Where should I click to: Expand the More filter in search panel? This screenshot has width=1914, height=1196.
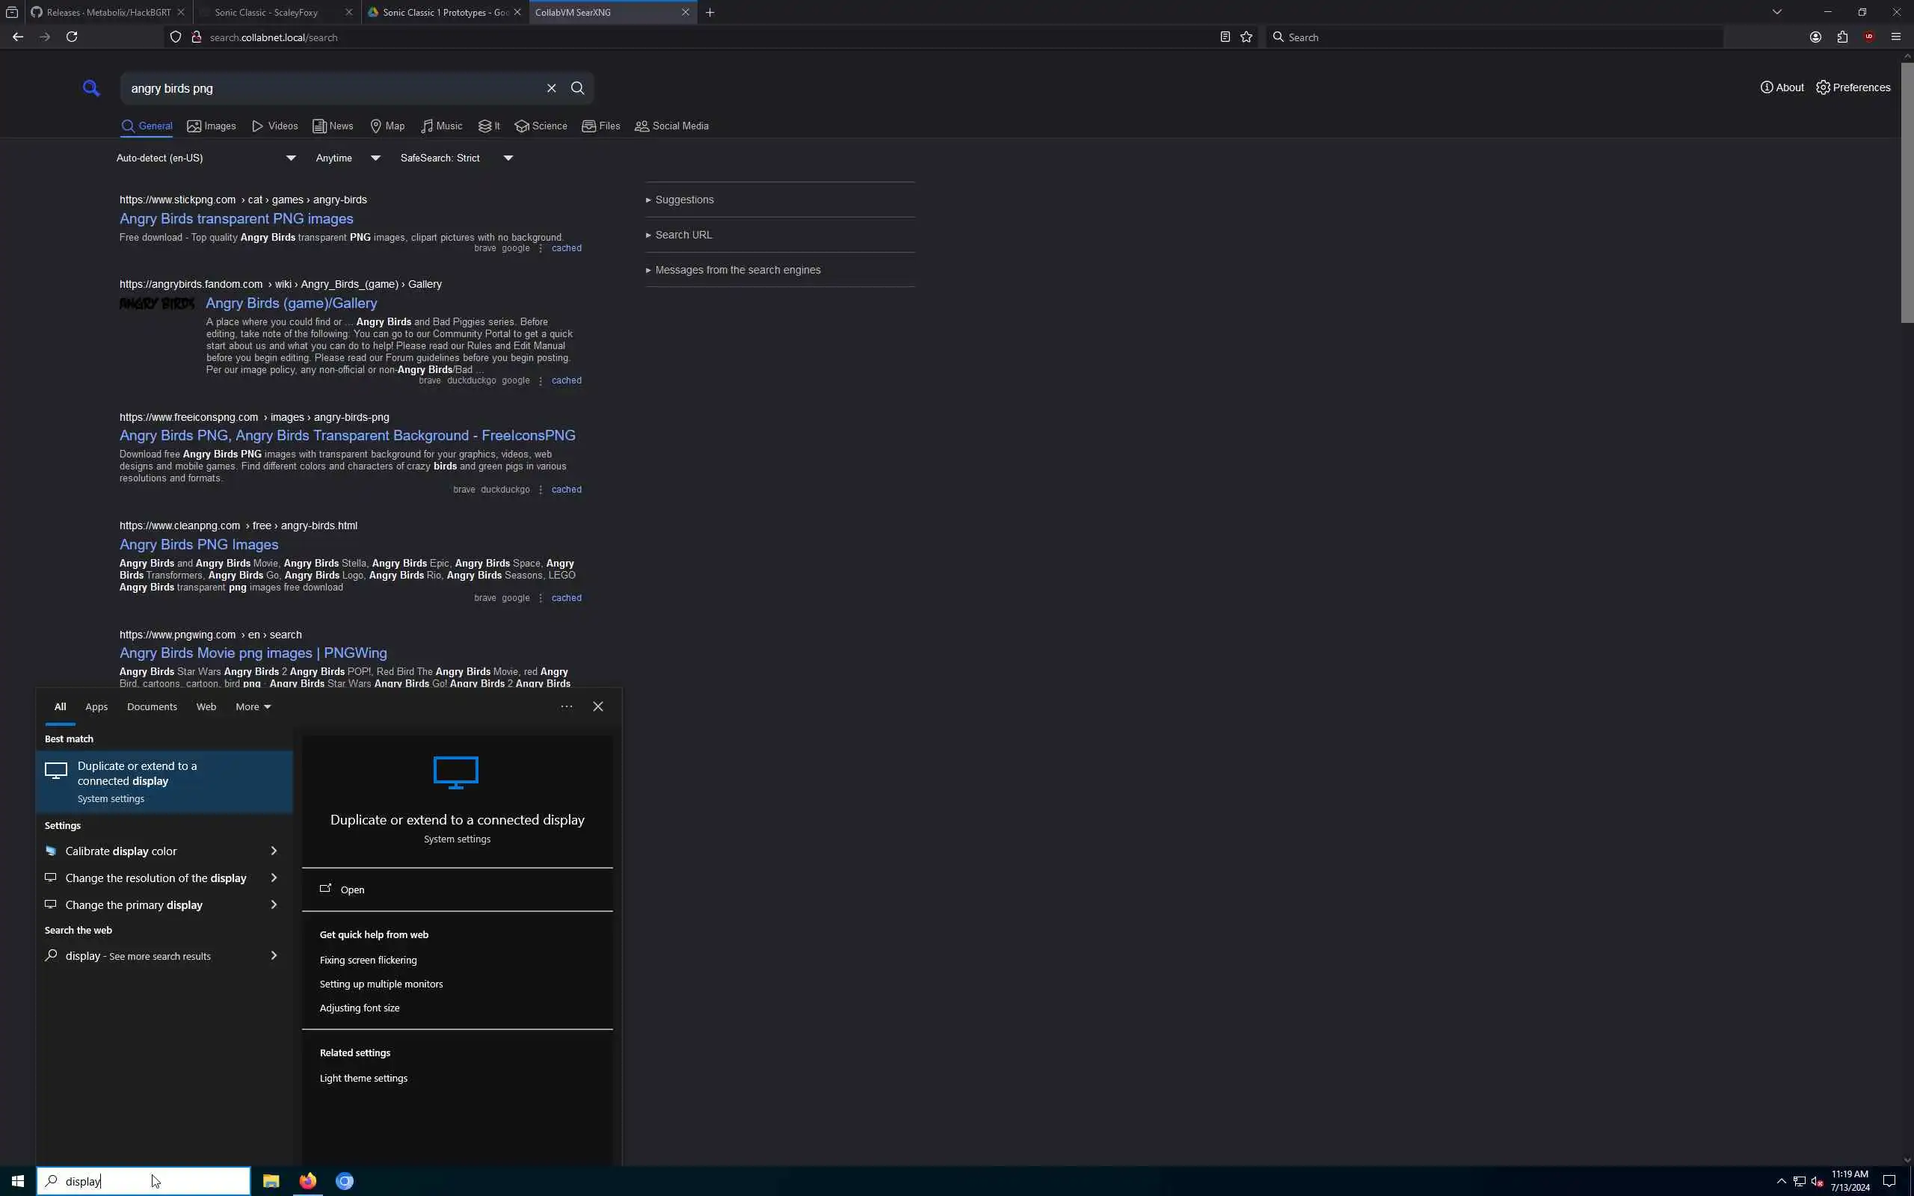point(253,706)
